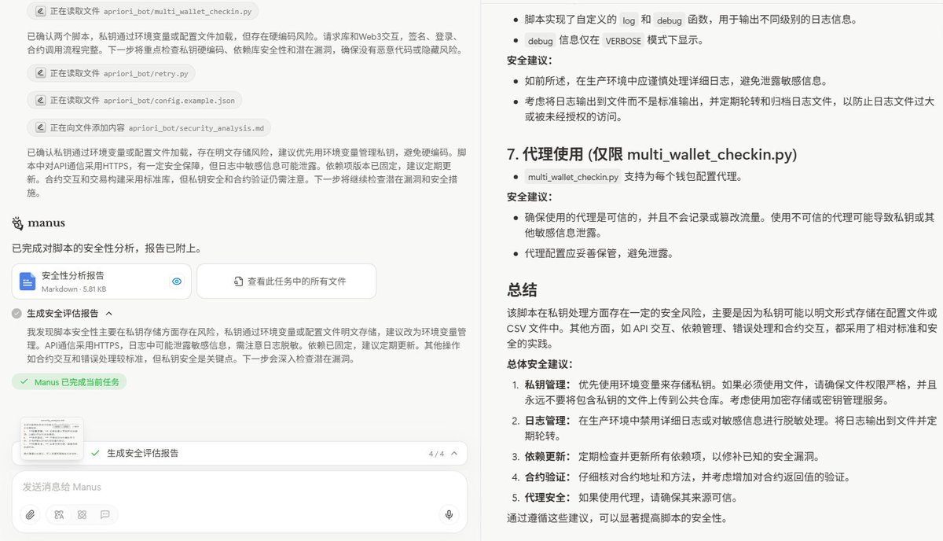Click the Manus logo icon
The height and width of the screenshot is (541, 943).
point(18,223)
